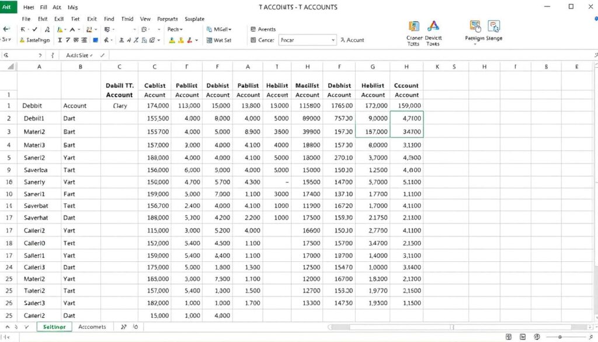
Task: Select row header 24
Action: [x=9, y=267]
